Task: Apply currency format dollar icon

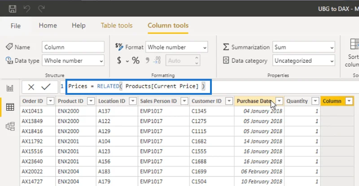Action: point(119,60)
